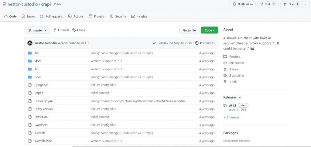Click the .ruby-version file icon
This screenshot has height=147, width=311.
[30, 109]
